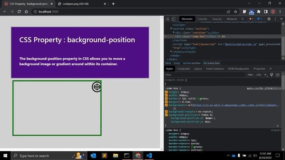Screen dimensions: 285x160
Task: Uncheck the height property checkbox
Action: [x=166, y=92]
